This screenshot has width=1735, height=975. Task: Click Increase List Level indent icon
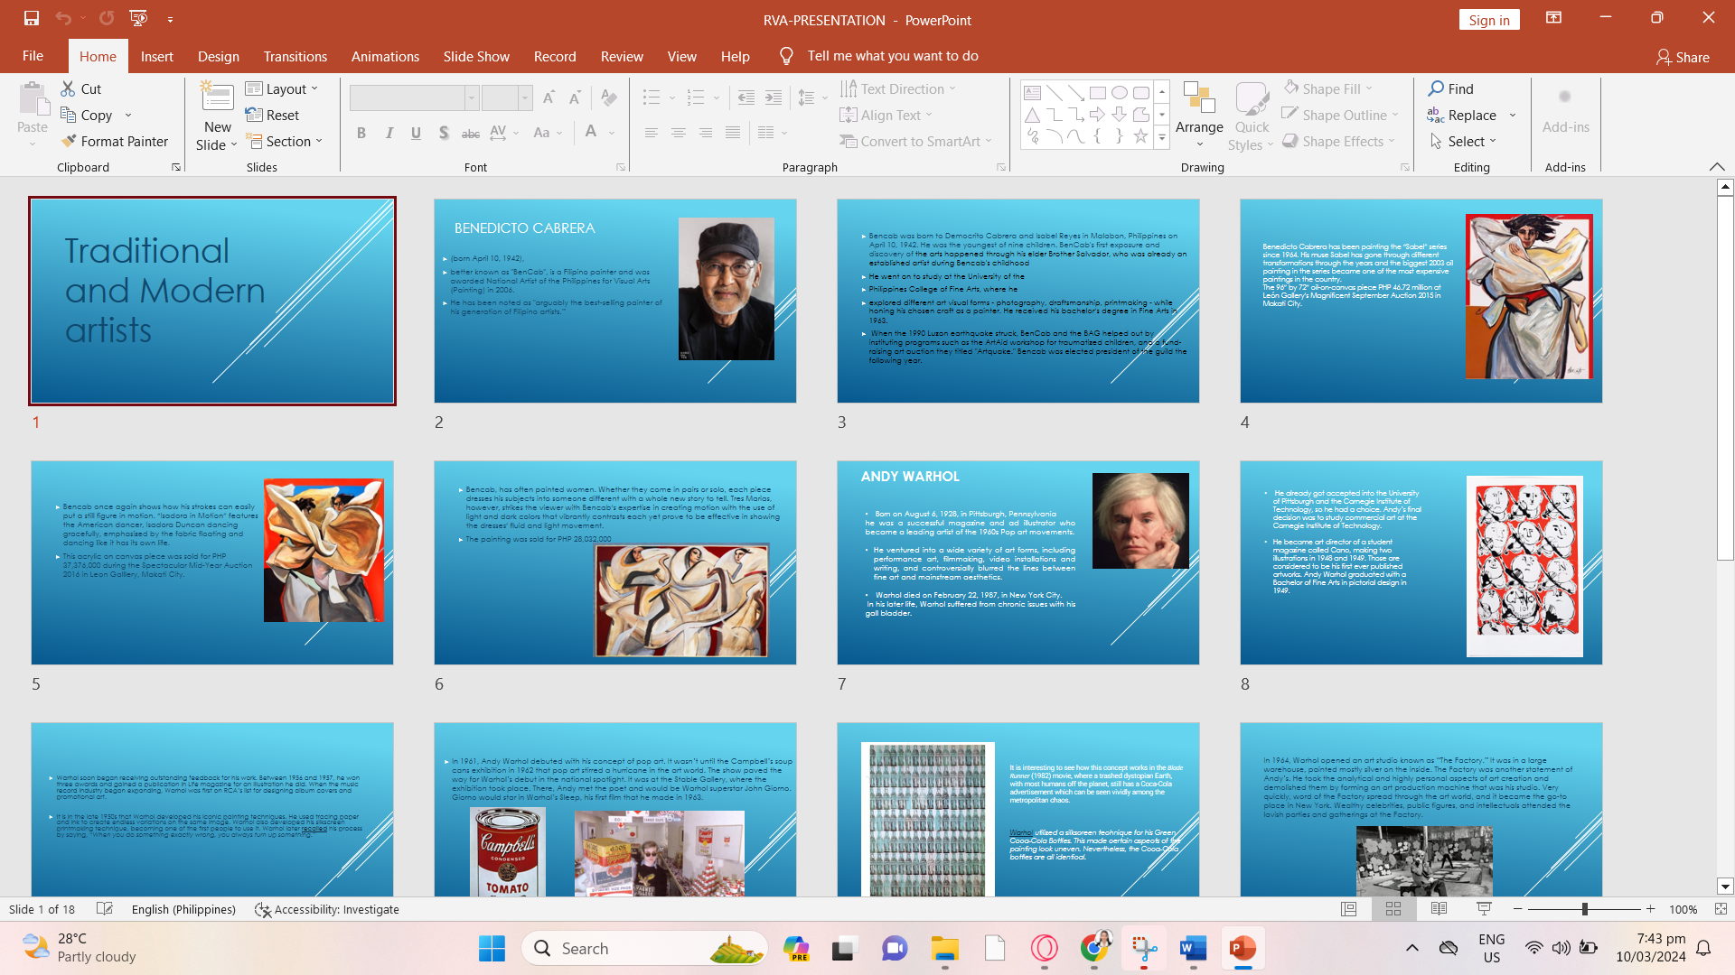pyautogui.click(x=774, y=97)
